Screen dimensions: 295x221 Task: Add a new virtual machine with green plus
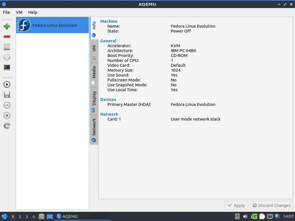(x=7, y=26)
